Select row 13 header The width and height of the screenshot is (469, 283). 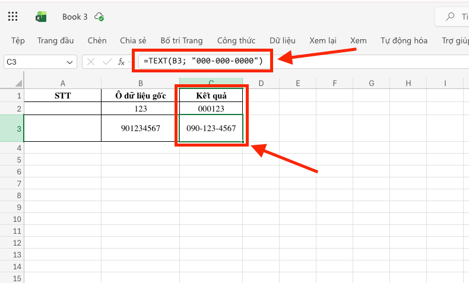[12, 255]
